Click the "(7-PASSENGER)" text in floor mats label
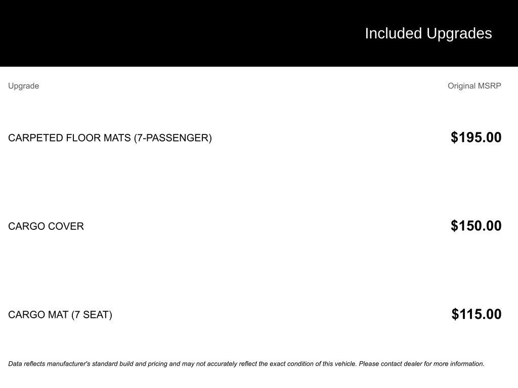This screenshot has height=388, width=518. pyautogui.click(x=172, y=138)
